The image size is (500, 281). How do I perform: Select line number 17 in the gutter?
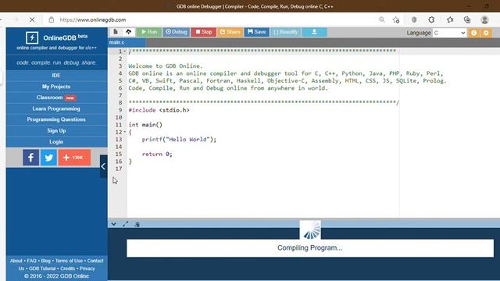click(x=119, y=169)
